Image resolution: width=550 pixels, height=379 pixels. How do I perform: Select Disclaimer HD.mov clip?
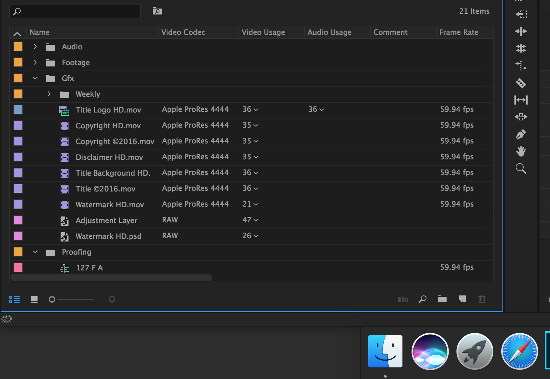[x=109, y=157]
